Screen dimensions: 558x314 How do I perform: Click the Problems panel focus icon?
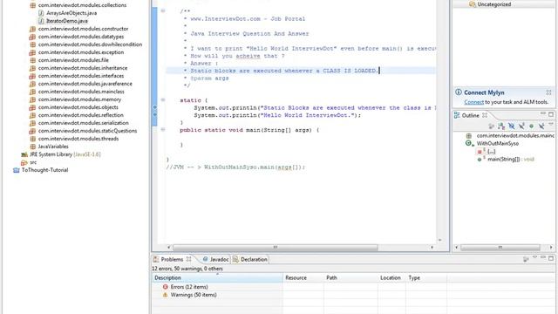click(x=526, y=259)
